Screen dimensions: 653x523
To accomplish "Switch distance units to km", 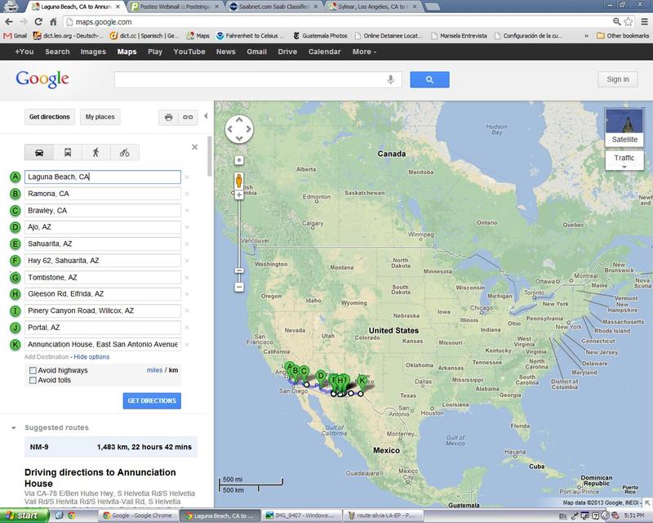I will tap(173, 370).
